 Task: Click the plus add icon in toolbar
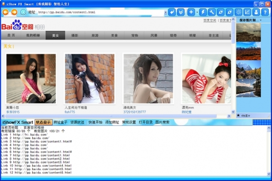(x=191, y=12)
